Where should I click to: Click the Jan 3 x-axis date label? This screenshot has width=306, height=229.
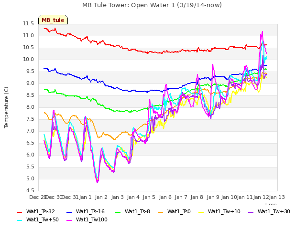(117, 197)
